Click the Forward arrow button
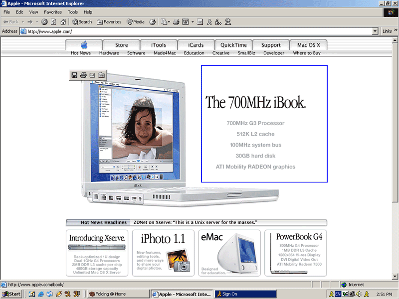 30,22
